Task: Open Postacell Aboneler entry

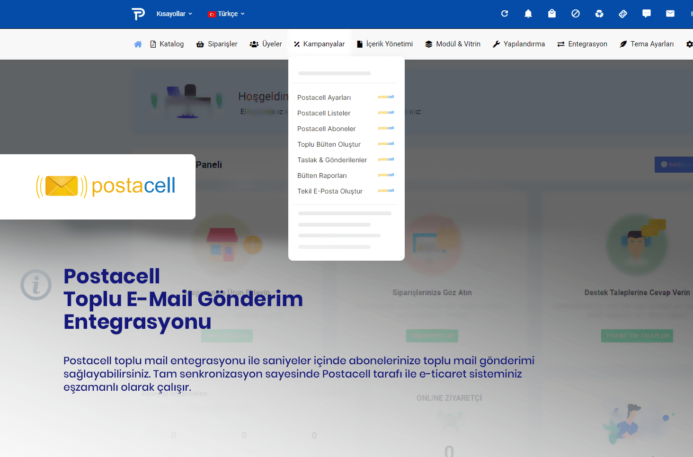Action: tap(326, 129)
